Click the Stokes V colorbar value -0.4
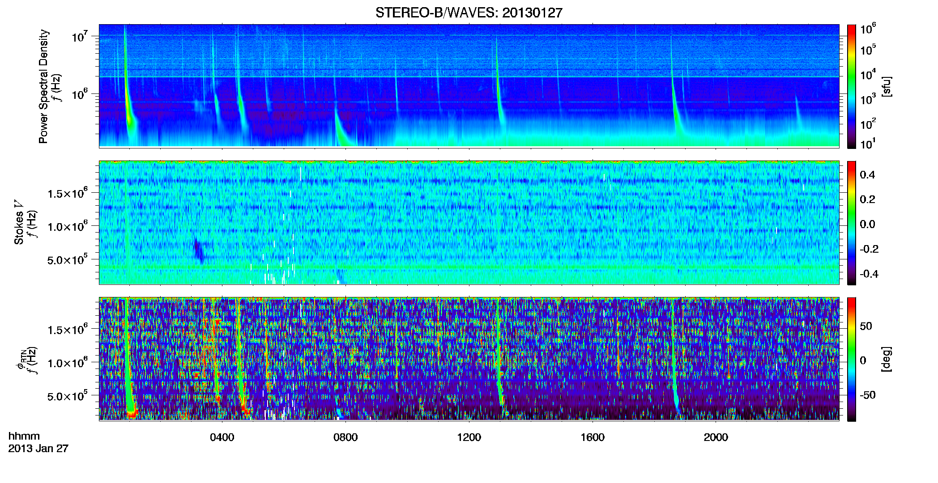Viewport: 938px width, 483px height. click(869, 274)
